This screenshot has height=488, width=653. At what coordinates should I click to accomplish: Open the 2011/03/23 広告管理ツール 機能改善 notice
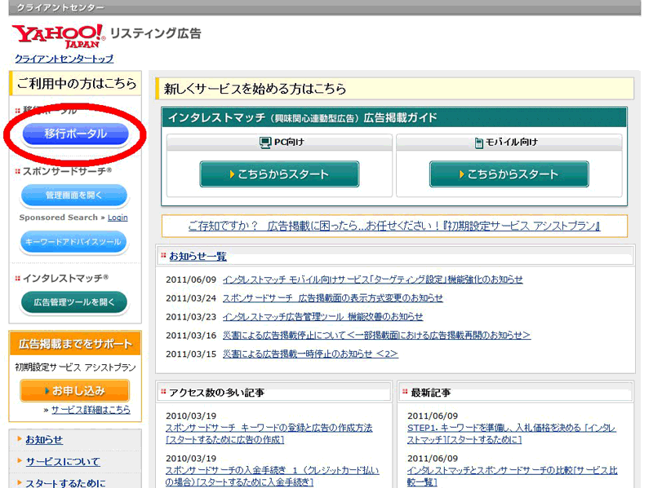(x=322, y=317)
